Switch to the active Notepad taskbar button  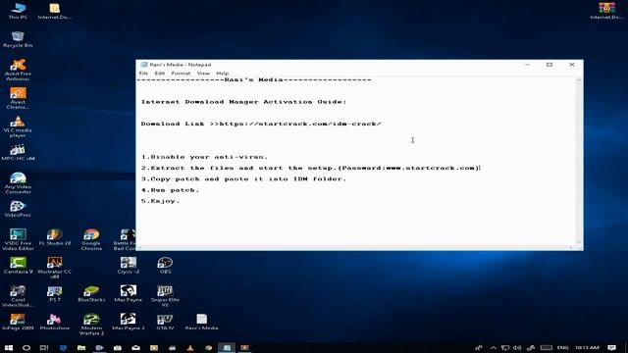[227, 348]
